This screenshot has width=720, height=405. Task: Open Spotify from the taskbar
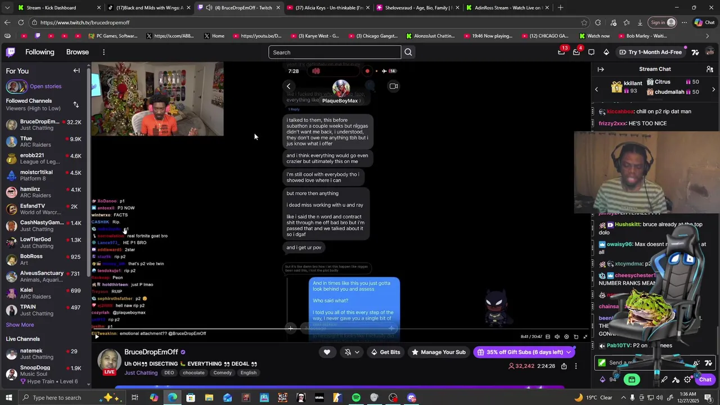356,398
